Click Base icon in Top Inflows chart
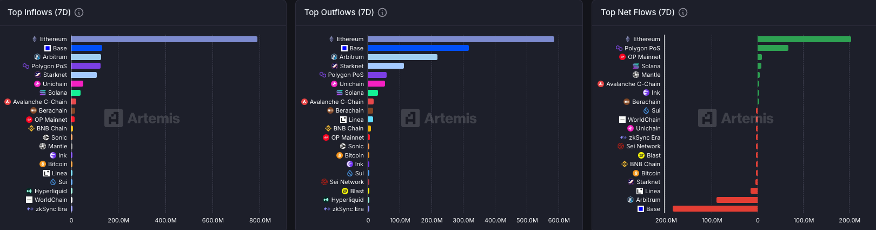The width and height of the screenshot is (876, 230). tap(48, 48)
